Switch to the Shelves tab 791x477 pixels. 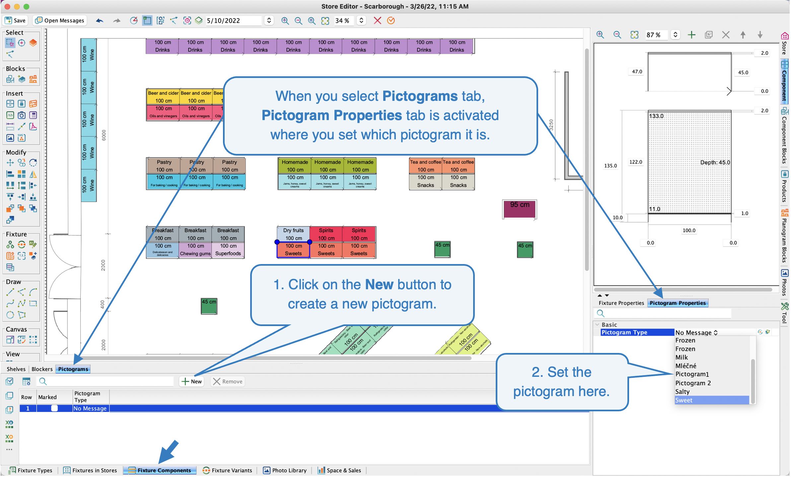16,369
